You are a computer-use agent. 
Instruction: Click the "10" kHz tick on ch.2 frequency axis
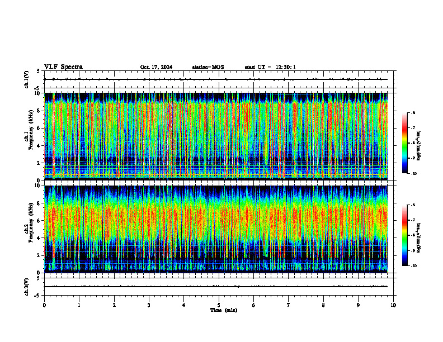39,186
